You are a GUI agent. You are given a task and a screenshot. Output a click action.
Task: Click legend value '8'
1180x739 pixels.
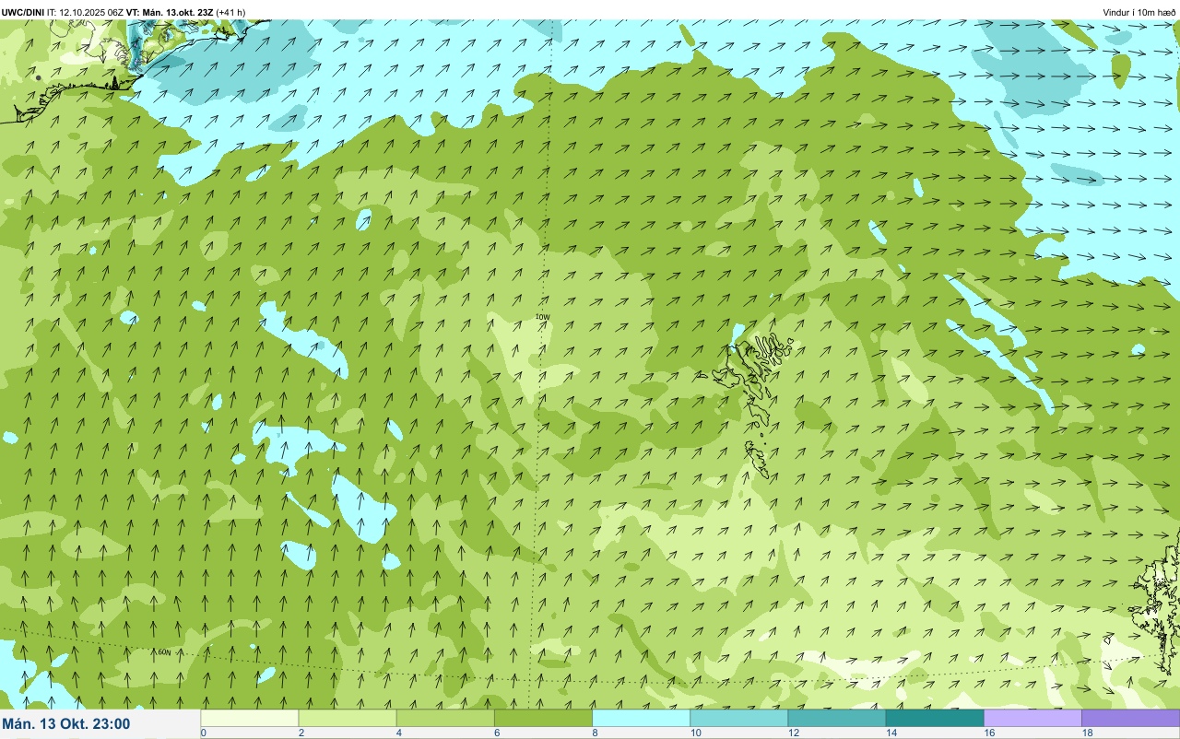594,733
